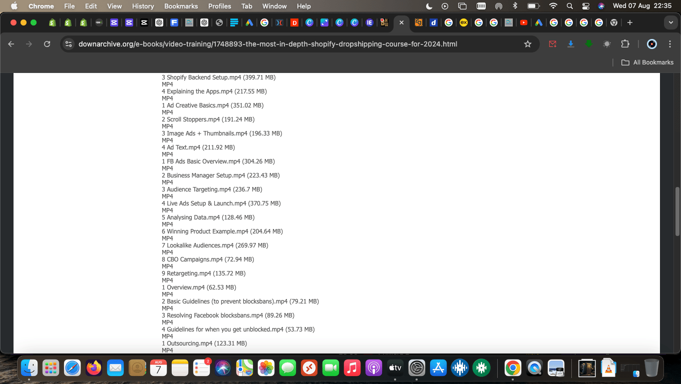Open the App Store from the Dock

[438, 368]
